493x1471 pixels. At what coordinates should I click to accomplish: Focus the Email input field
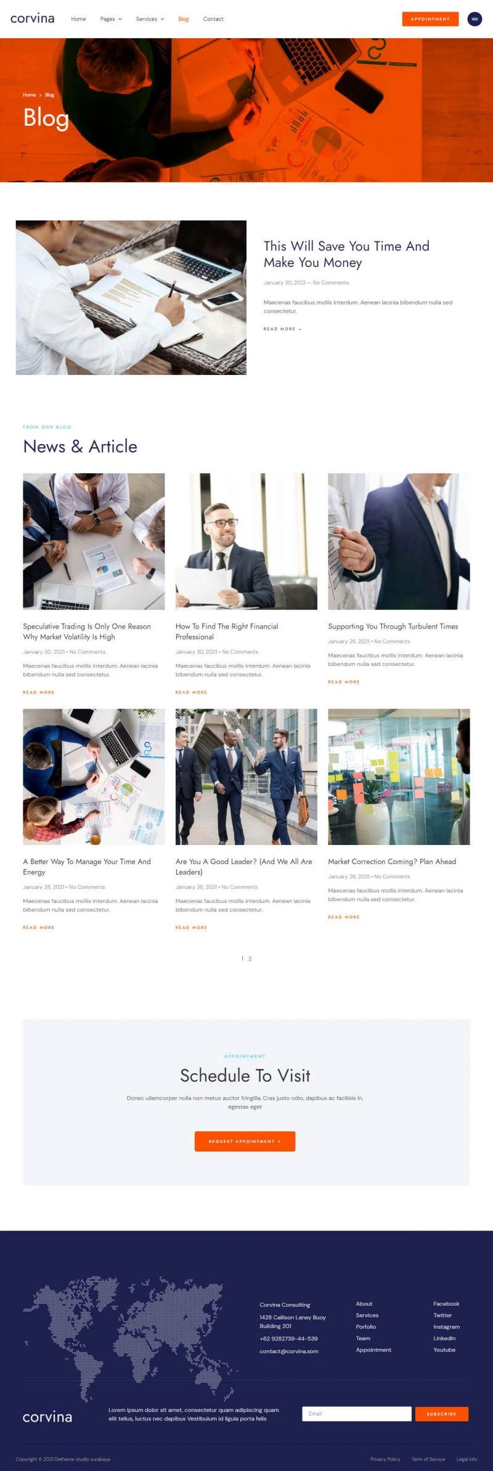(357, 1414)
